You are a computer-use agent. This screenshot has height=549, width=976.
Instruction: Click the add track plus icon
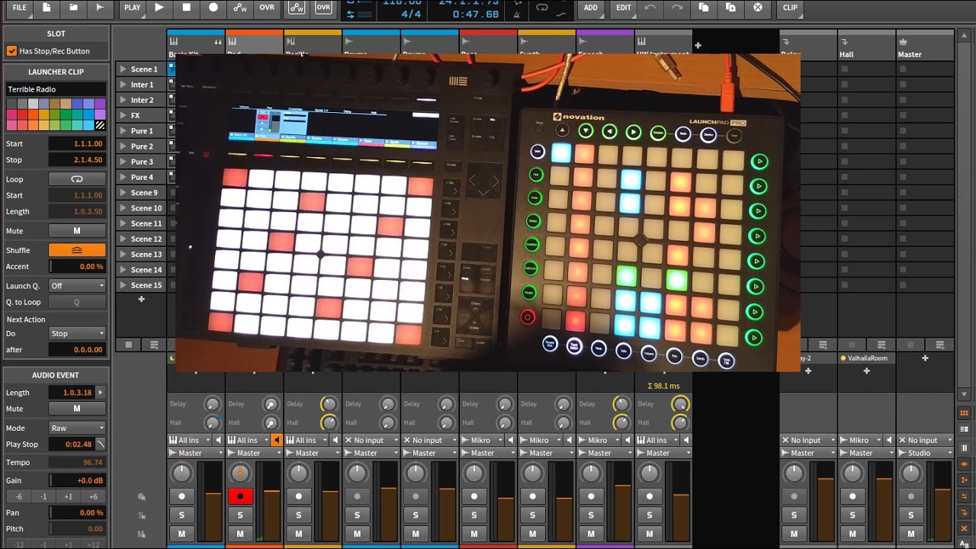click(x=698, y=46)
